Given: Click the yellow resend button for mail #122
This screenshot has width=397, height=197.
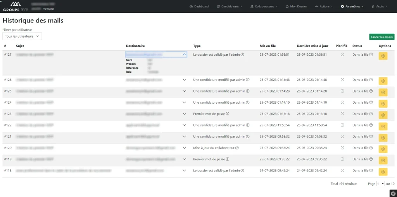Looking at the screenshot, I should pos(383,127).
